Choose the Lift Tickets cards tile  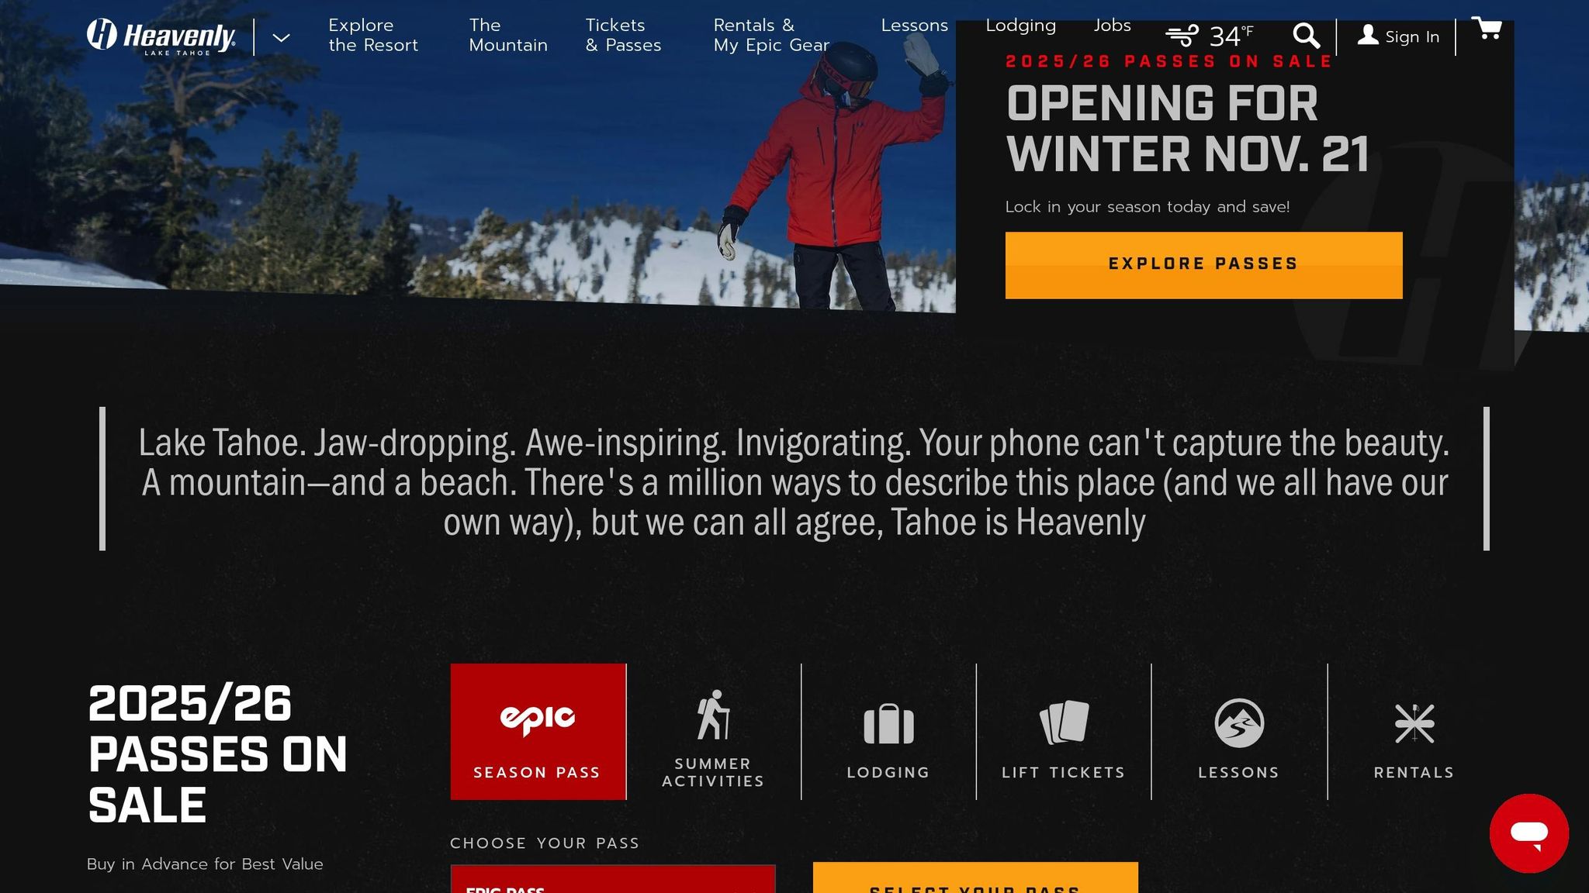[x=1064, y=732]
